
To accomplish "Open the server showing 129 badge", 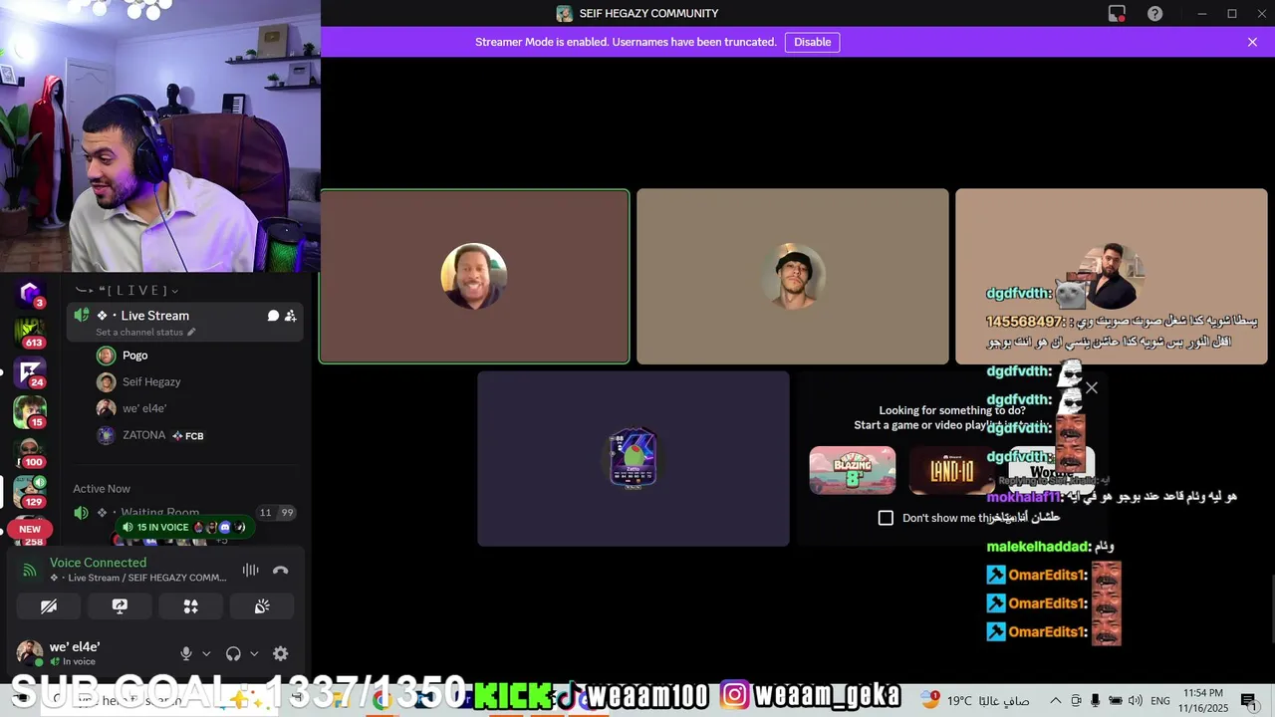I will 29,491.
